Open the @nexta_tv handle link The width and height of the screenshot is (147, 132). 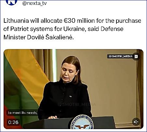coord(34,3)
